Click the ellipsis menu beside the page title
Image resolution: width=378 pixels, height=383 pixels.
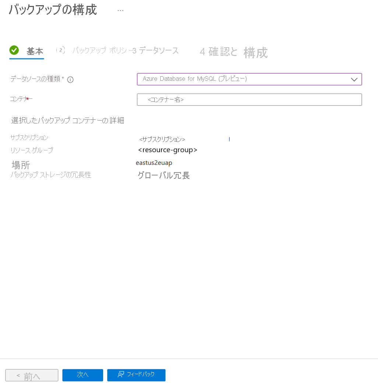[x=120, y=11]
